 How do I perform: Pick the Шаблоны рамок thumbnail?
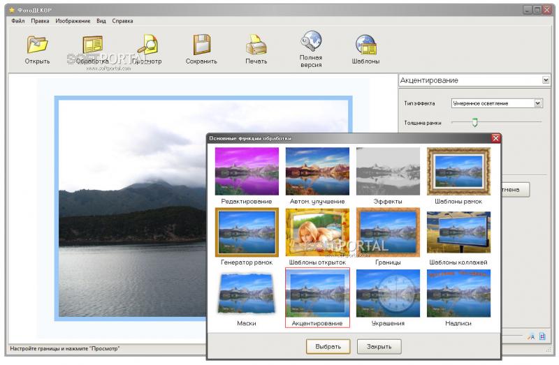tap(458, 171)
